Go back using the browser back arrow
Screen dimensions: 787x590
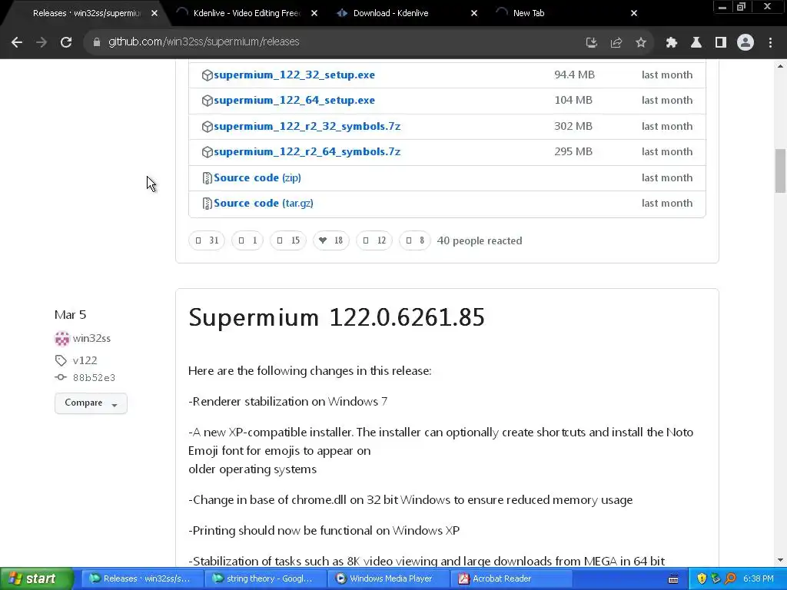(17, 42)
